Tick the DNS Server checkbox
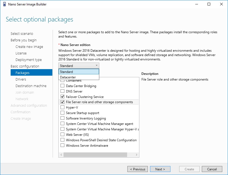This screenshot has width=228, height=175. point(62,91)
